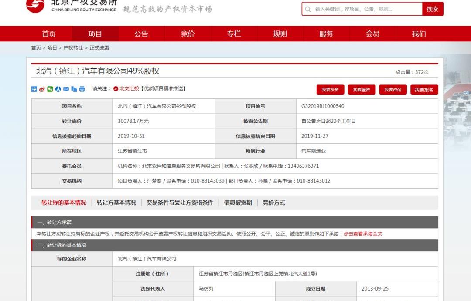Open the 公告 navigation menu
The image size is (471, 301).
click(x=141, y=34)
